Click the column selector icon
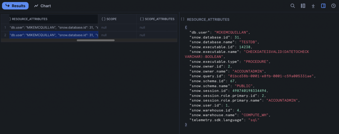 303,6
